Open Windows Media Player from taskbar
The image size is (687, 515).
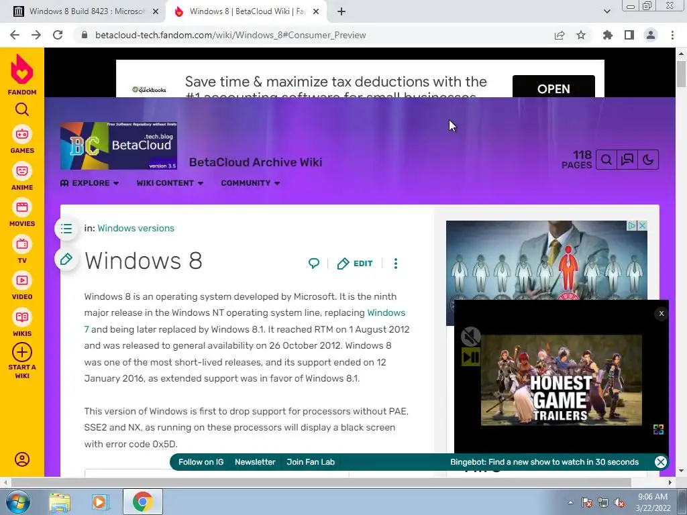tap(101, 502)
